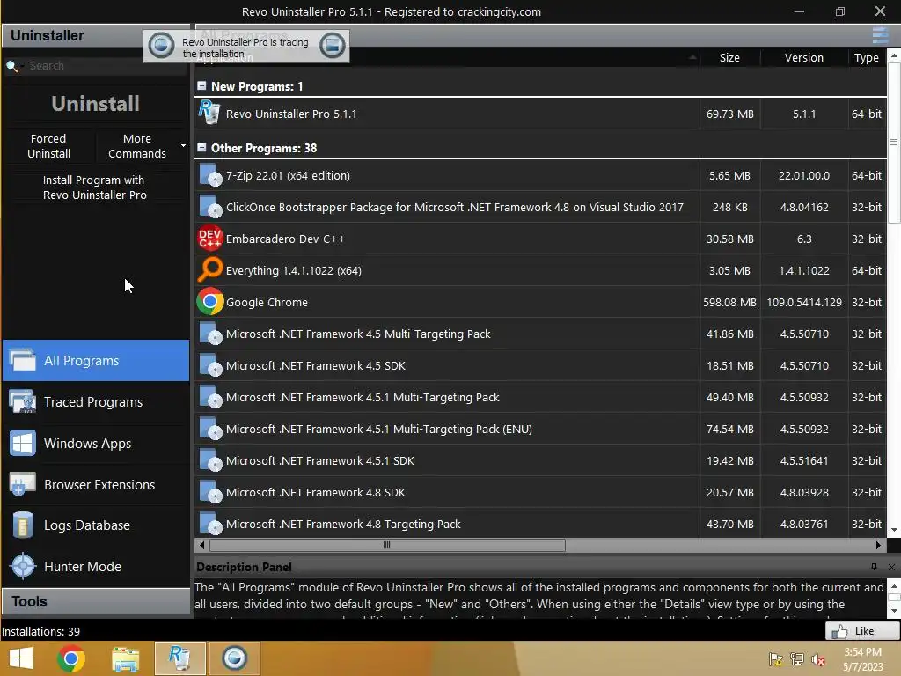
Task: Click the taskbar clock showing 3:54 PM
Action: pyautogui.click(x=862, y=652)
